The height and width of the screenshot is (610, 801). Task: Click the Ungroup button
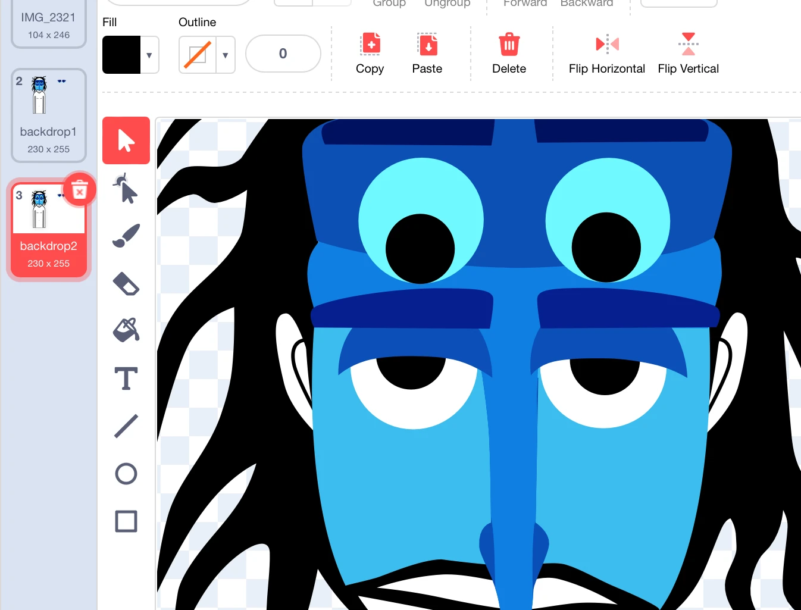[x=448, y=3]
